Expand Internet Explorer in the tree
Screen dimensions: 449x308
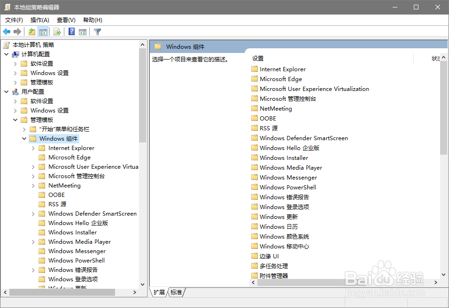tap(33, 148)
